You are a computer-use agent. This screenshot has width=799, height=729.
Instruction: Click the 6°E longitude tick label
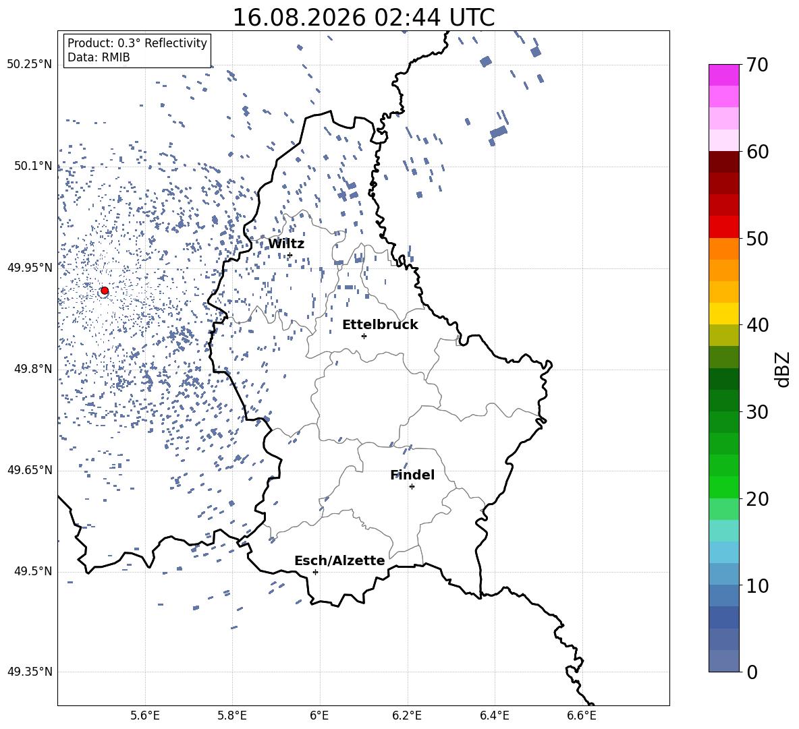[319, 716]
